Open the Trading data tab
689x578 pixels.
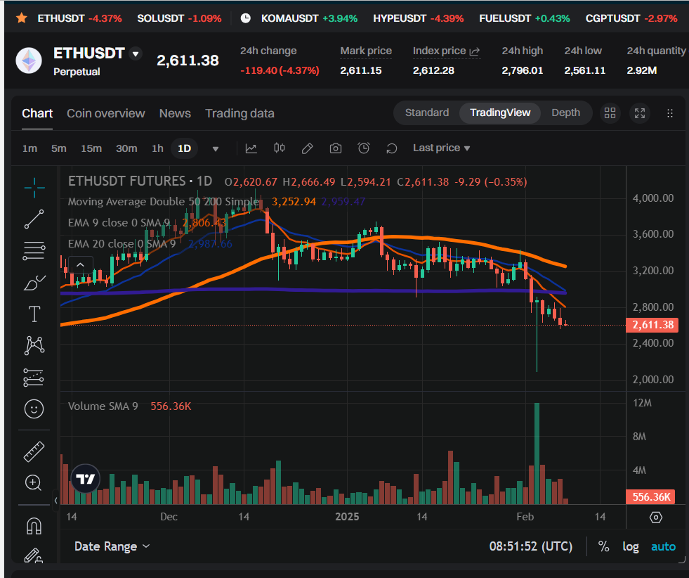tap(240, 113)
